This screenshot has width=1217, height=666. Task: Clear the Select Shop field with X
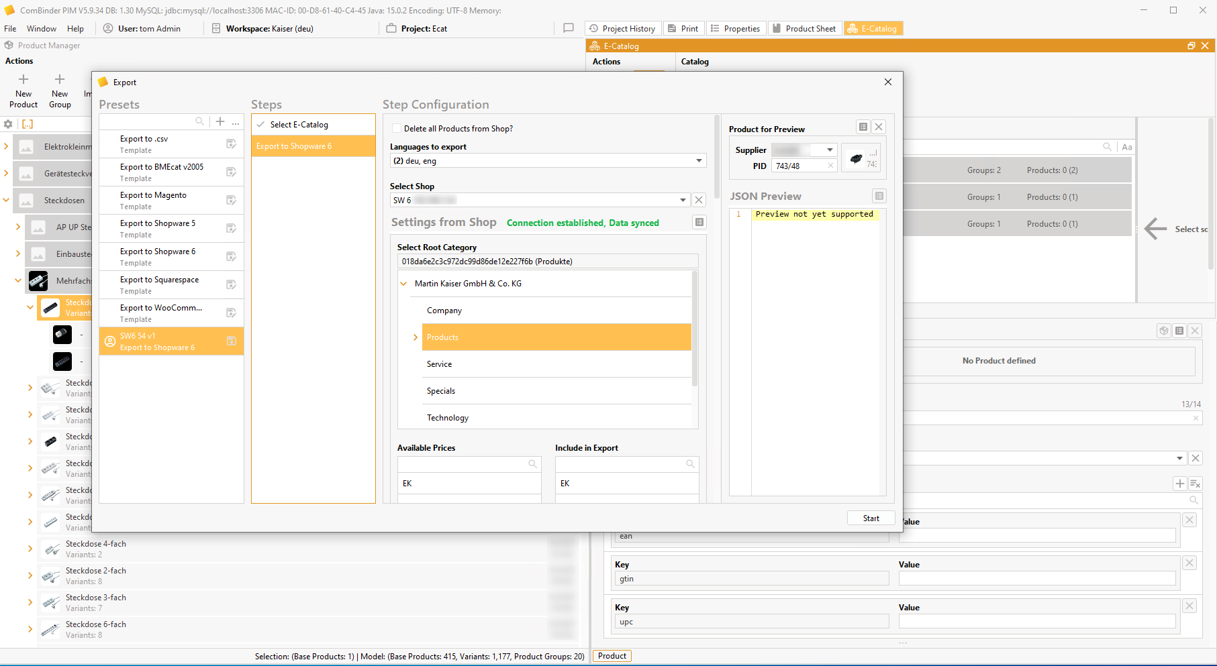699,200
